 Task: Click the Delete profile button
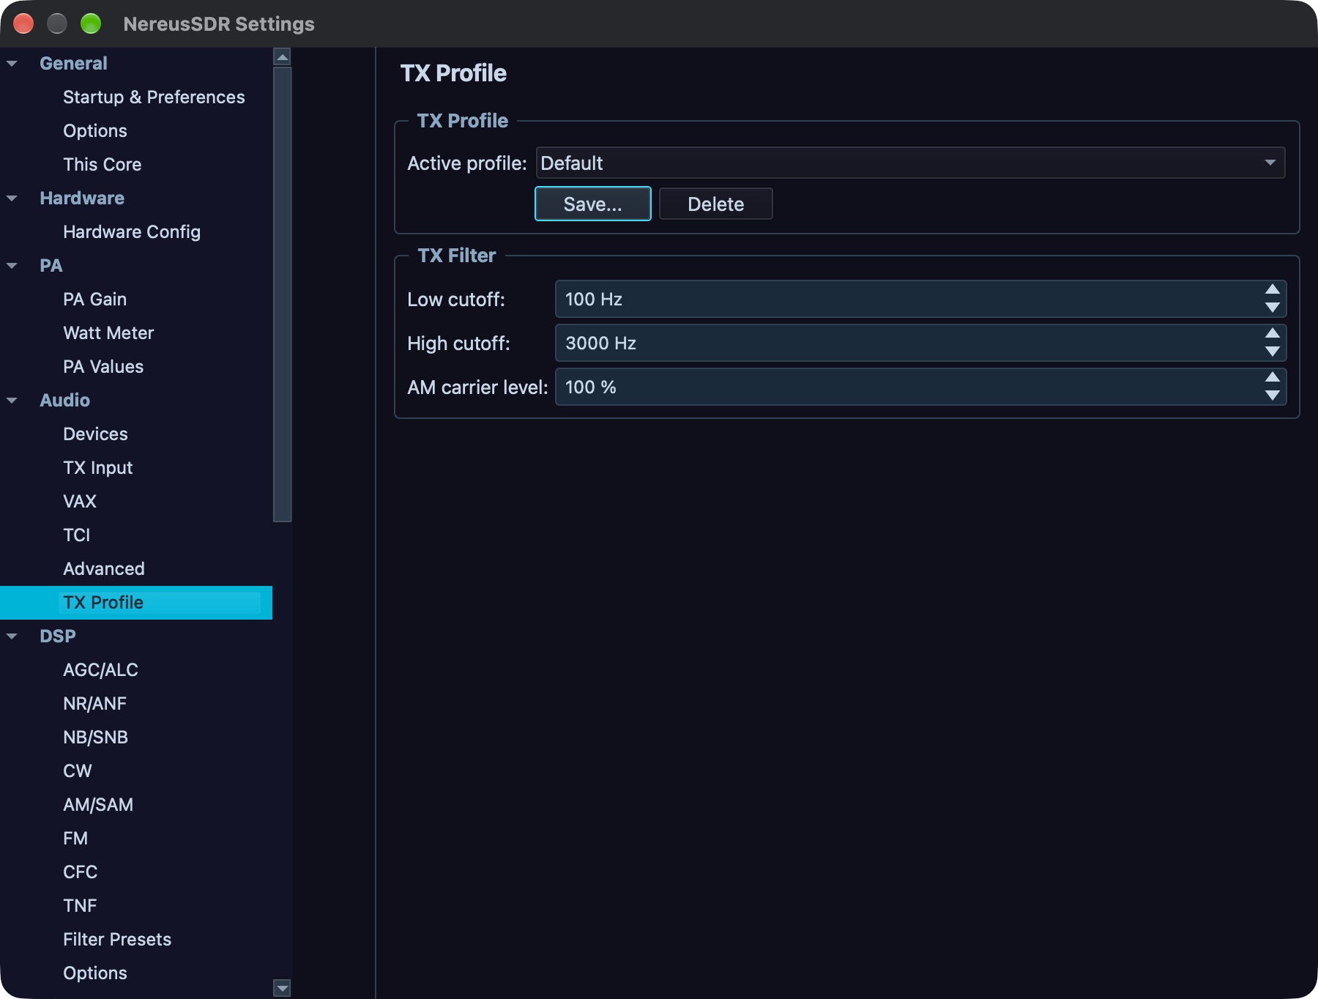716,204
